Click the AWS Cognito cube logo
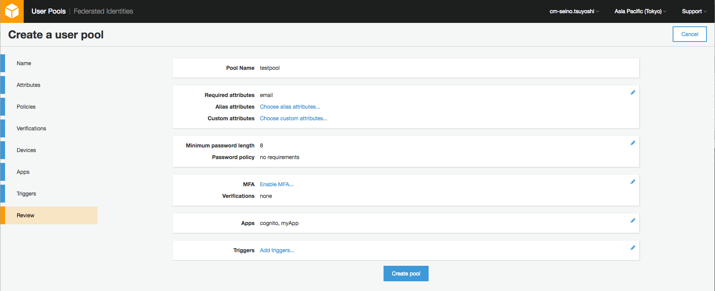The width and height of the screenshot is (715, 291). click(12, 11)
